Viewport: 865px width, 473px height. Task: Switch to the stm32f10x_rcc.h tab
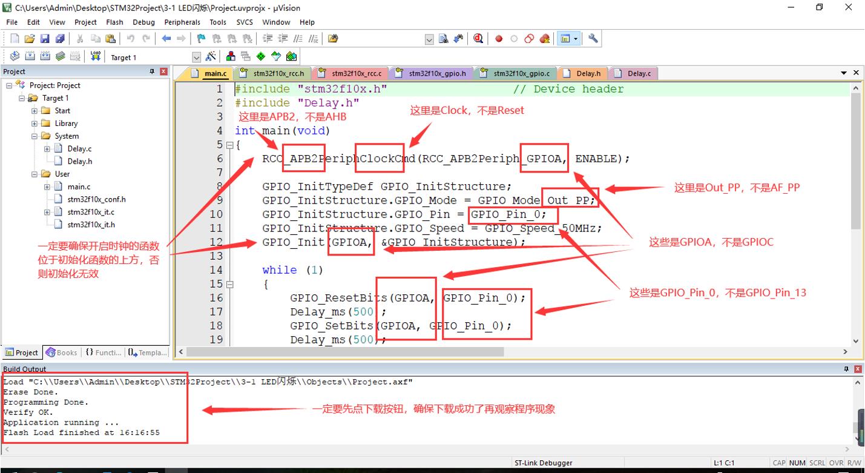[x=272, y=73]
